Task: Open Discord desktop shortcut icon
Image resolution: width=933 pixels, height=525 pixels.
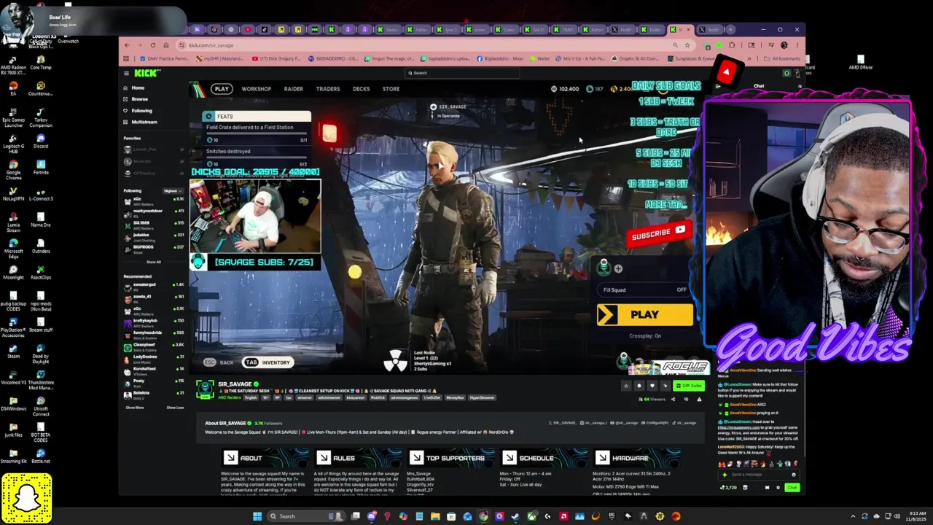Action: click(x=41, y=140)
